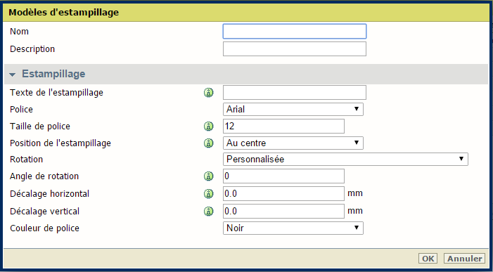Click the Décalage vertical value field
This screenshot has width=493, height=272.
(283, 211)
